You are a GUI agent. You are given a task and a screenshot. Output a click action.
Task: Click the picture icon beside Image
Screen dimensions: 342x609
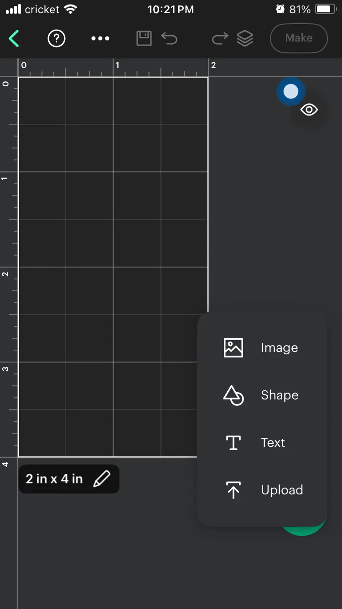[233, 348]
